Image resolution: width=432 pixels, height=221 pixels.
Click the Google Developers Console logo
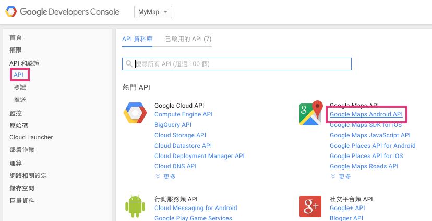63,12
